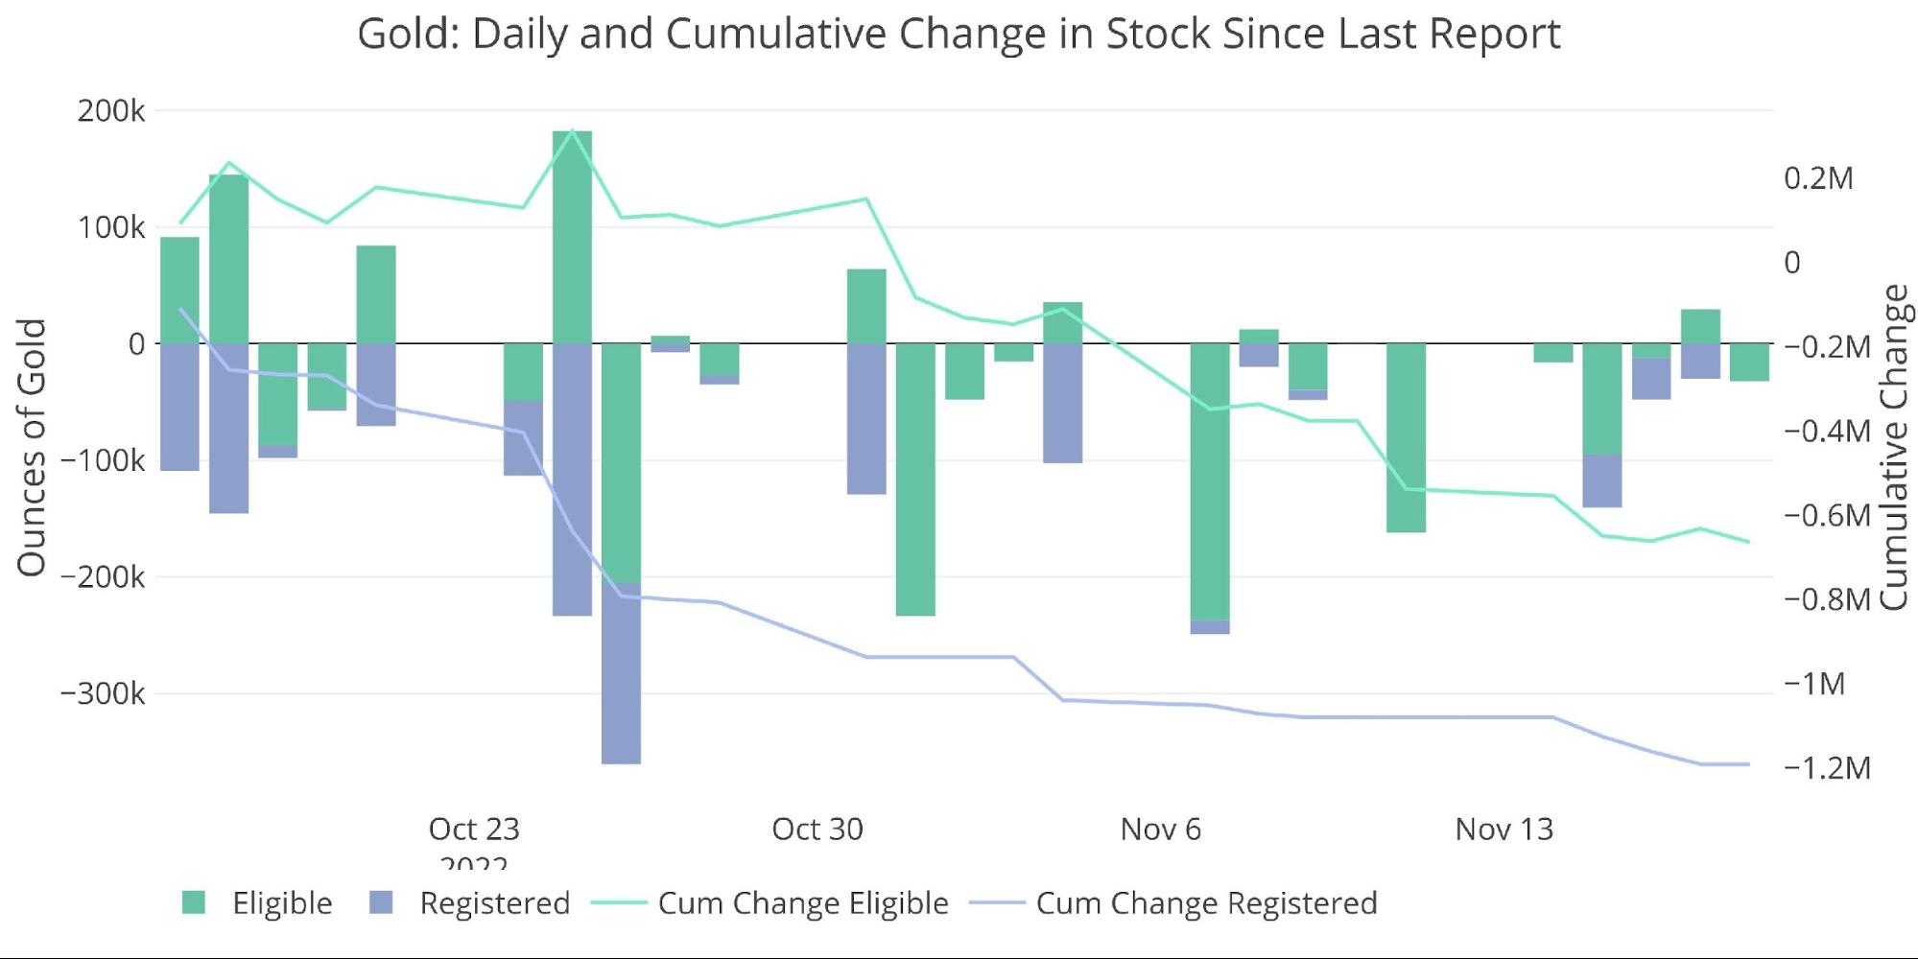Click the −300k left axis tick label

coord(103,693)
